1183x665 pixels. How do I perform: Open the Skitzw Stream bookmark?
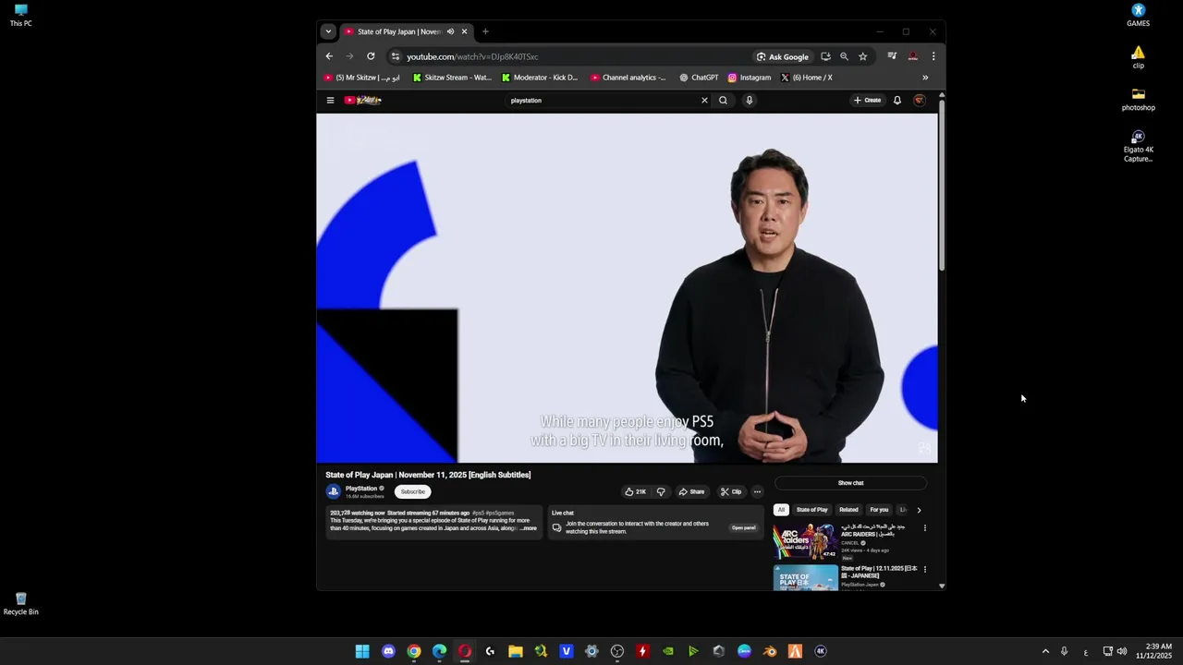(x=452, y=78)
